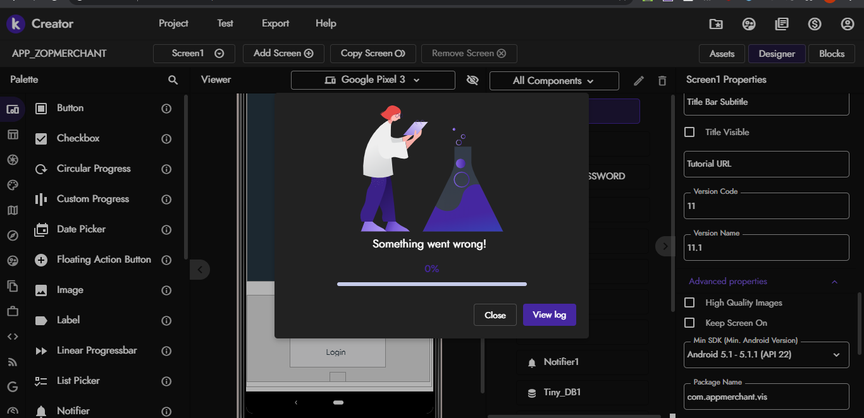Click the dollar sign pricing icon
Viewport: 864px width, 418px height.
tap(815, 24)
